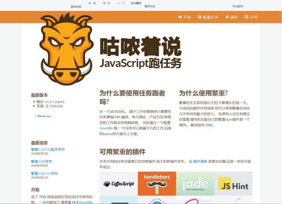Image resolution: width=282 pixels, height=204 pixels.
Task: Open the 繁重1.0.0 rc1发布 news item
Action: coord(44,173)
